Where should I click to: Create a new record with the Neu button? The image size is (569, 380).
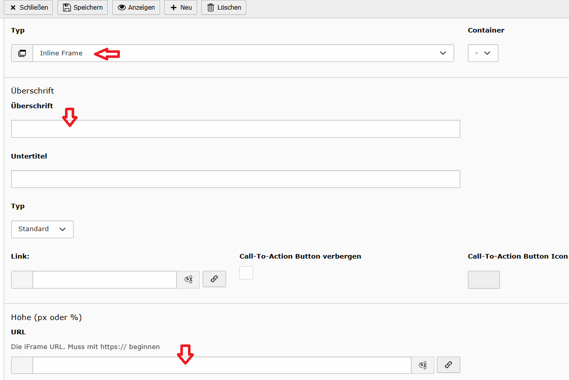coord(180,8)
